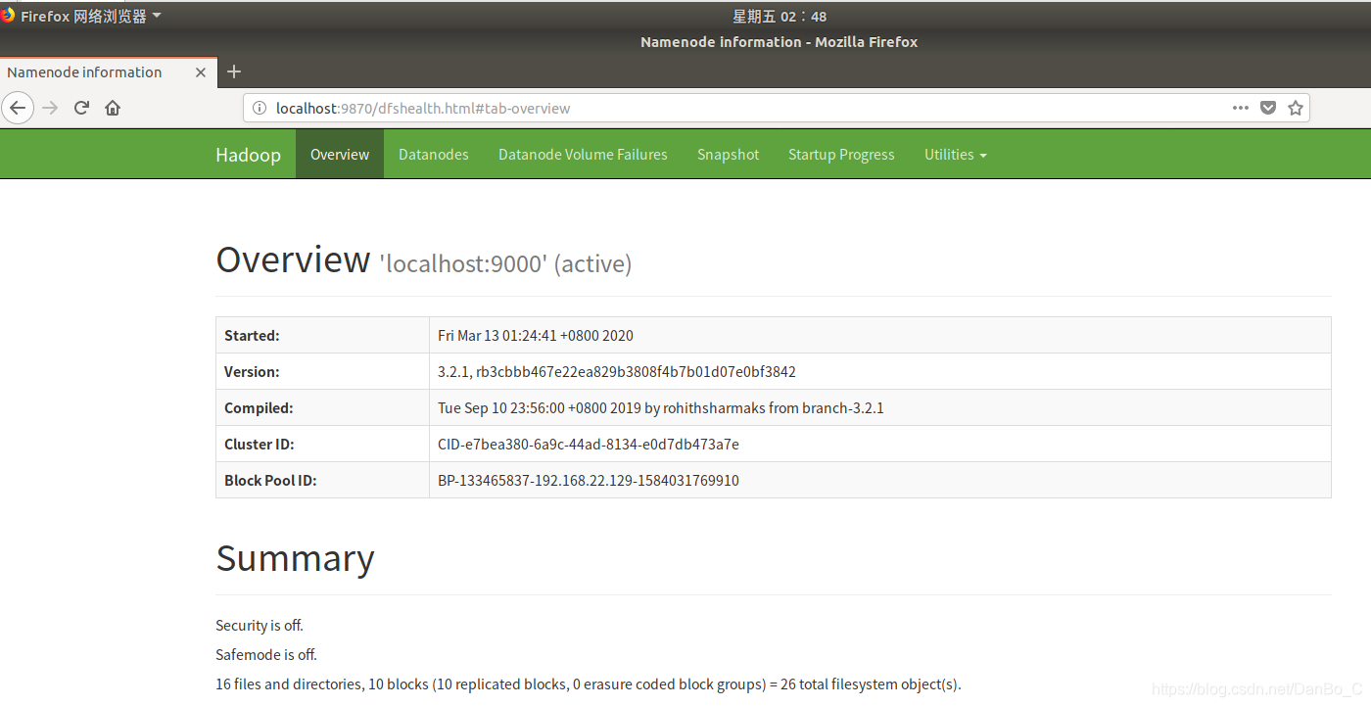Click the Hadoop brand link
The image size is (1371, 707).
(248, 155)
